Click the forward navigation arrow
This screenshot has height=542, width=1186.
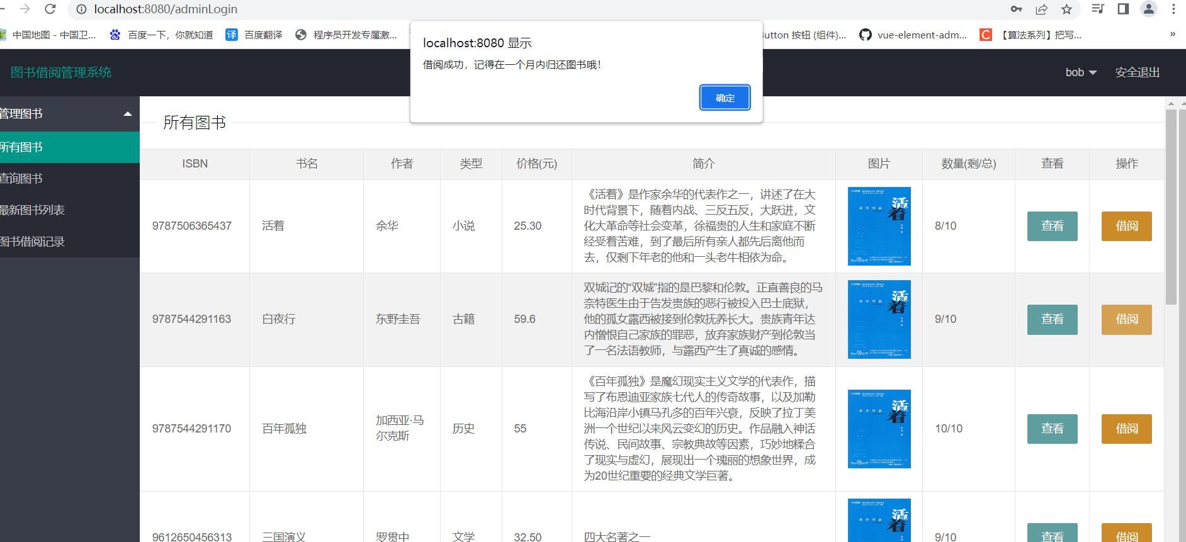[x=25, y=9]
